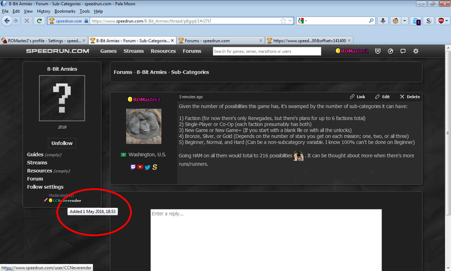Click the address bar URL field
Viewport: 451px width, 271px height.
[x=185, y=21]
